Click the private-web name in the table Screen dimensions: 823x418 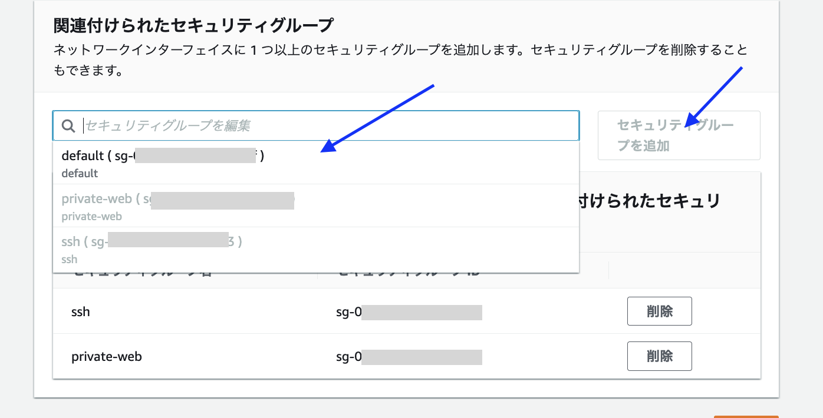click(x=107, y=357)
